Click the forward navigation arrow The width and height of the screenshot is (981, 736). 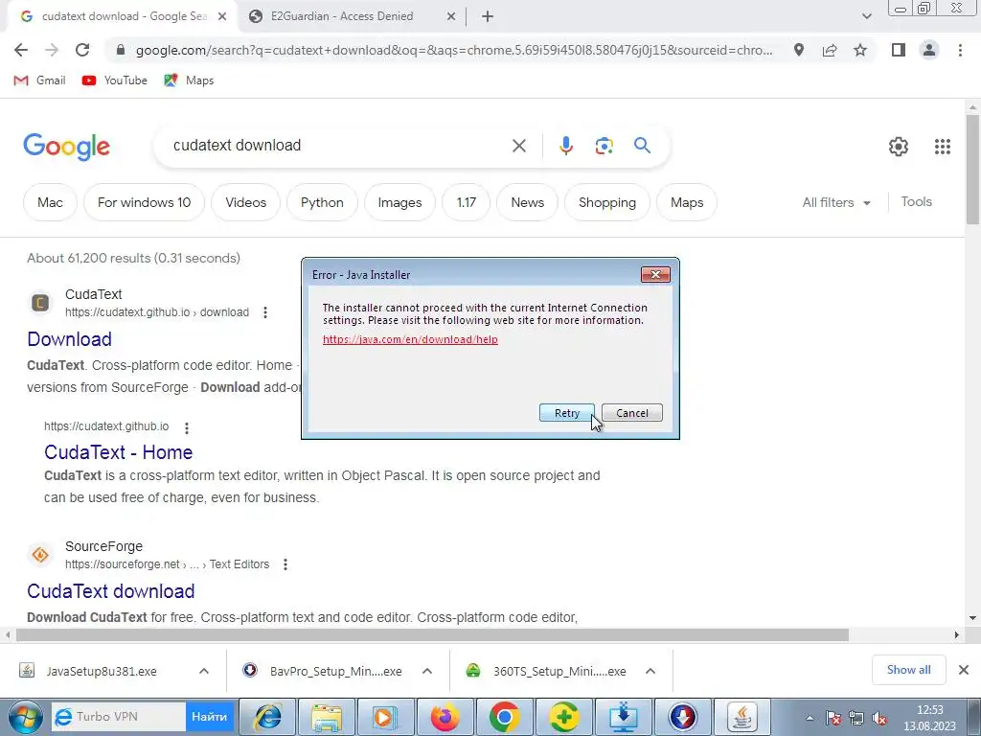(x=52, y=50)
